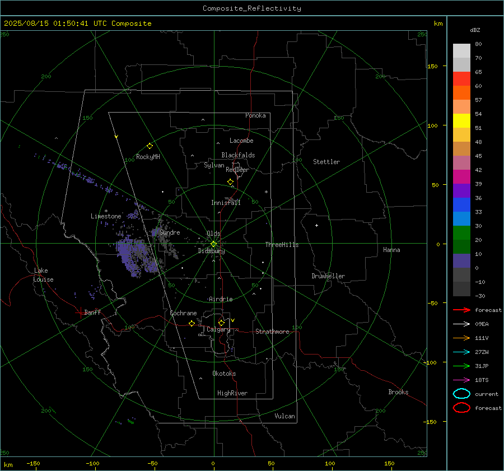The width and height of the screenshot is (504, 471).
Task: Click the red forecast ellipse legend icon
Action: tap(461, 408)
